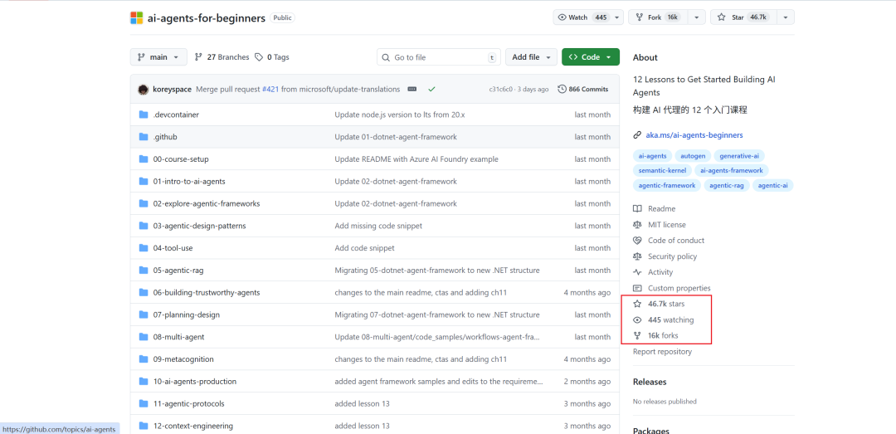Click the folder icon beside 08-multi-agent
This screenshot has height=434, width=896.
pos(144,337)
